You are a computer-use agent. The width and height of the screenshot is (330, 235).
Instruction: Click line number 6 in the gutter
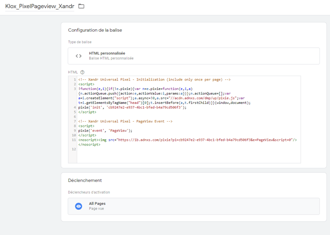(x=75, y=117)
